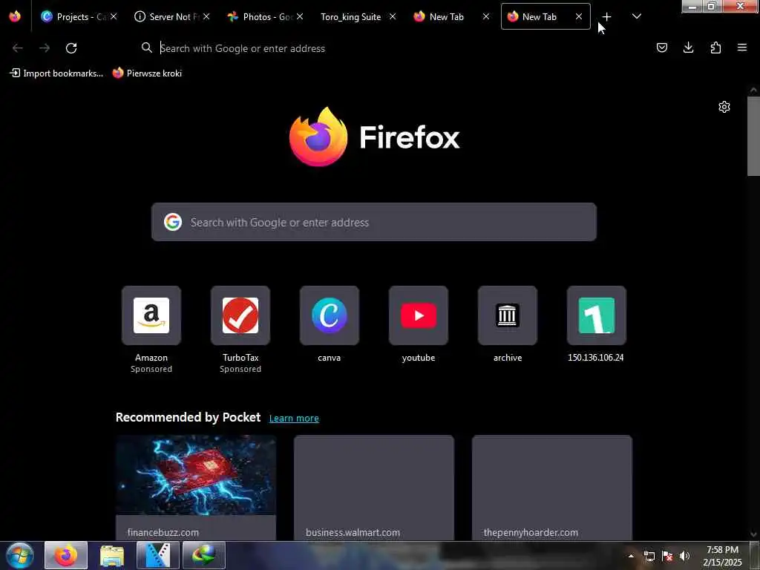760x570 pixels.
Task: Open Firefox View icon in tab strip
Action: 15,16
